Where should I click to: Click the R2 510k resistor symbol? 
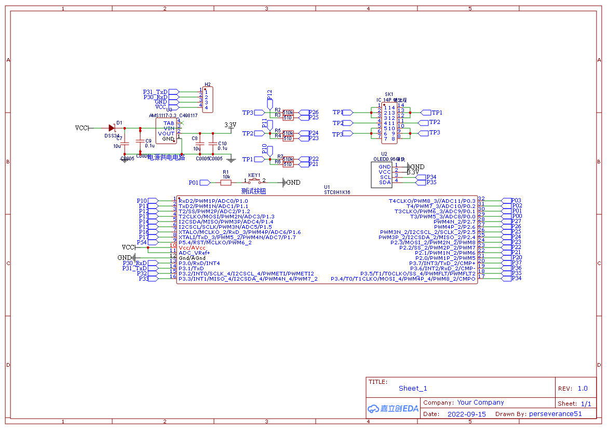tap(288, 113)
